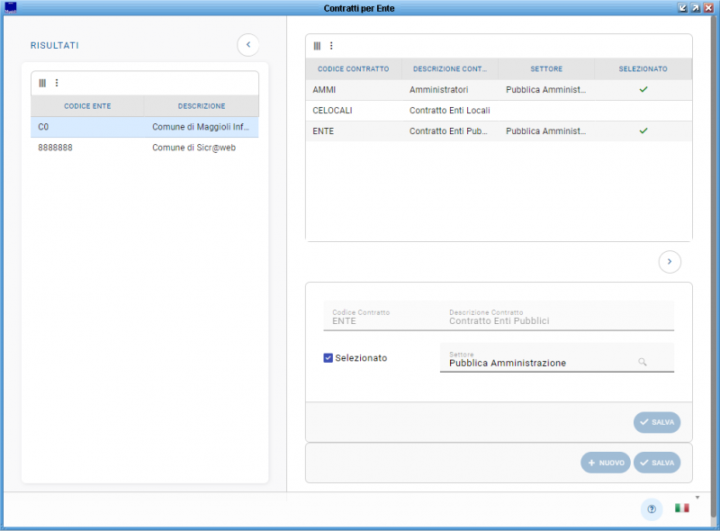Screen dimensions: 720x531
Task: Click the columns icon in the contracts grid
Action: pos(317,46)
